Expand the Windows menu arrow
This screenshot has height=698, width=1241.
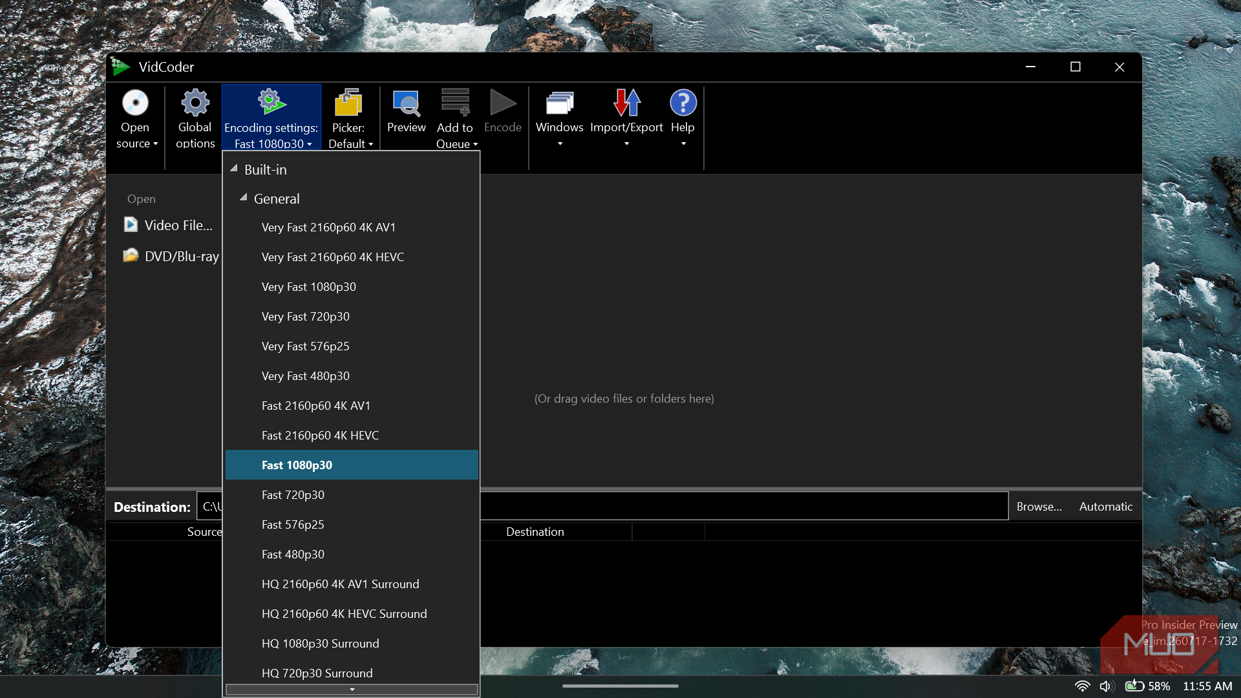(x=560, y=144)
